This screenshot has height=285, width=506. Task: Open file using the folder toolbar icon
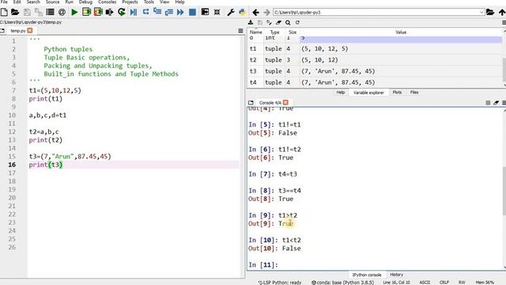tap(15, 13)
